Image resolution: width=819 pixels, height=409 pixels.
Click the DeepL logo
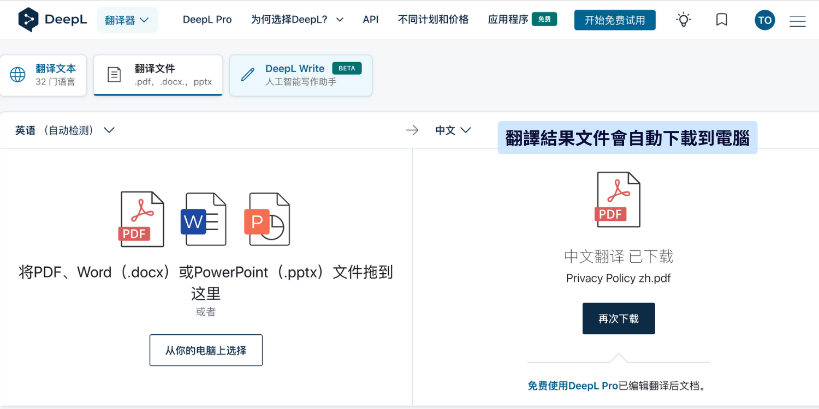[x=52, y=20]
